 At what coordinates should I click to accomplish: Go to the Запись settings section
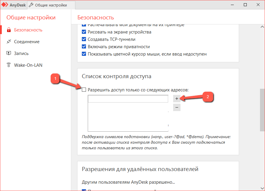21,53
